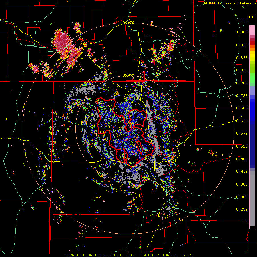The image size is (257, 257).
Task: Pick the bright green color bar segment
Action: coord(252,78)
